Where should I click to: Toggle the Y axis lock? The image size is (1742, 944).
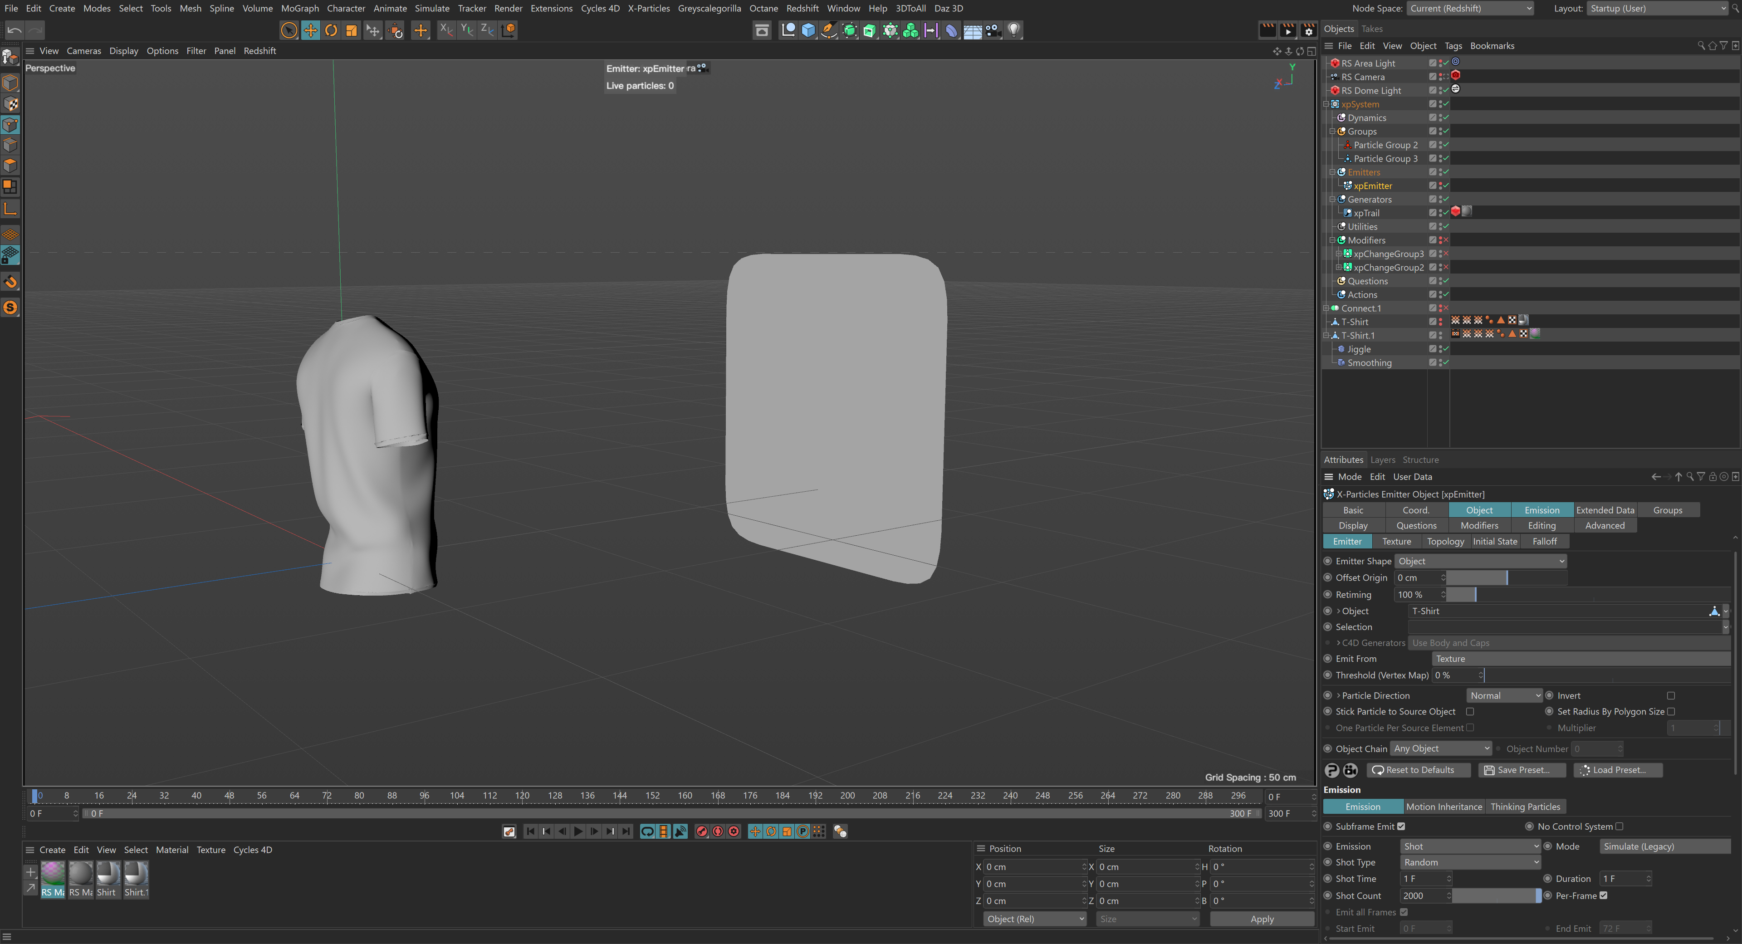pyautogui.click(x=467, y=30)
